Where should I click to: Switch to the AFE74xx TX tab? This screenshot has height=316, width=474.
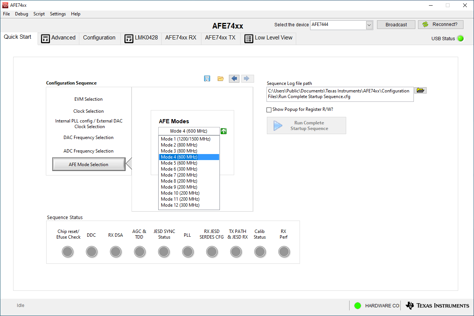(x=220, y=38)
